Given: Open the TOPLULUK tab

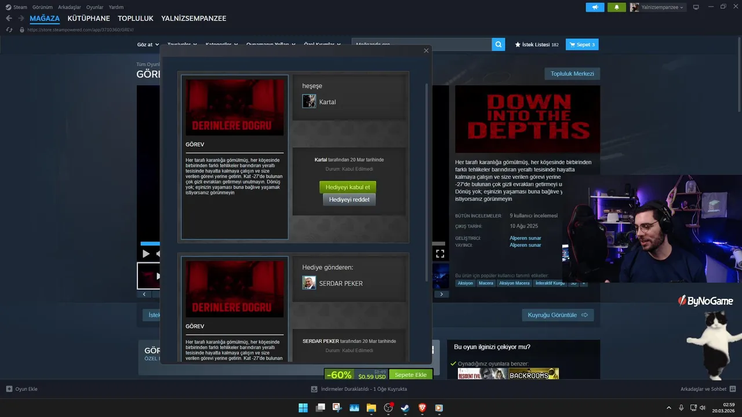Looking at the screenshot, I should click(x=136, y=19).
